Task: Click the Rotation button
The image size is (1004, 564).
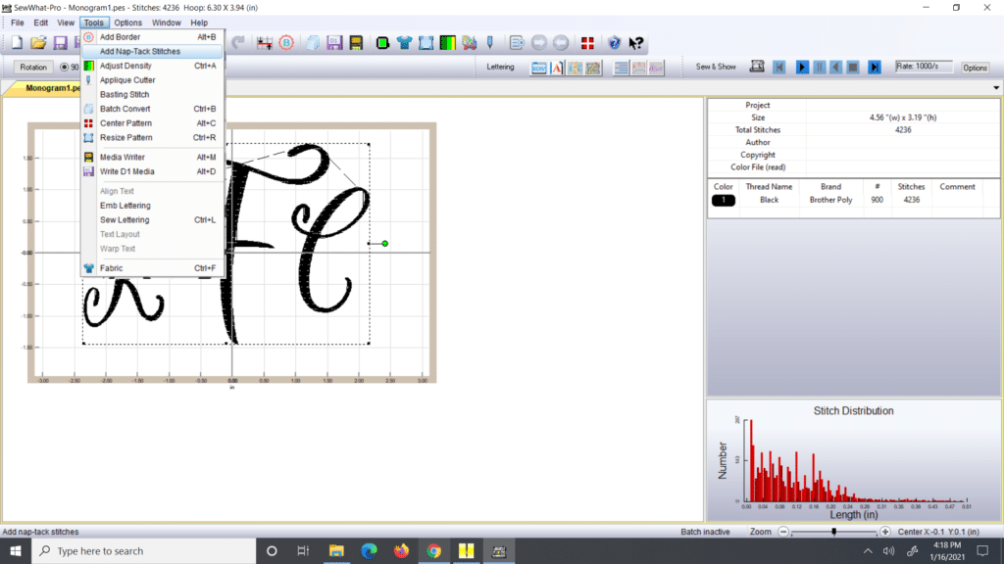Action: pyautogui.click(x=33, y=68)
